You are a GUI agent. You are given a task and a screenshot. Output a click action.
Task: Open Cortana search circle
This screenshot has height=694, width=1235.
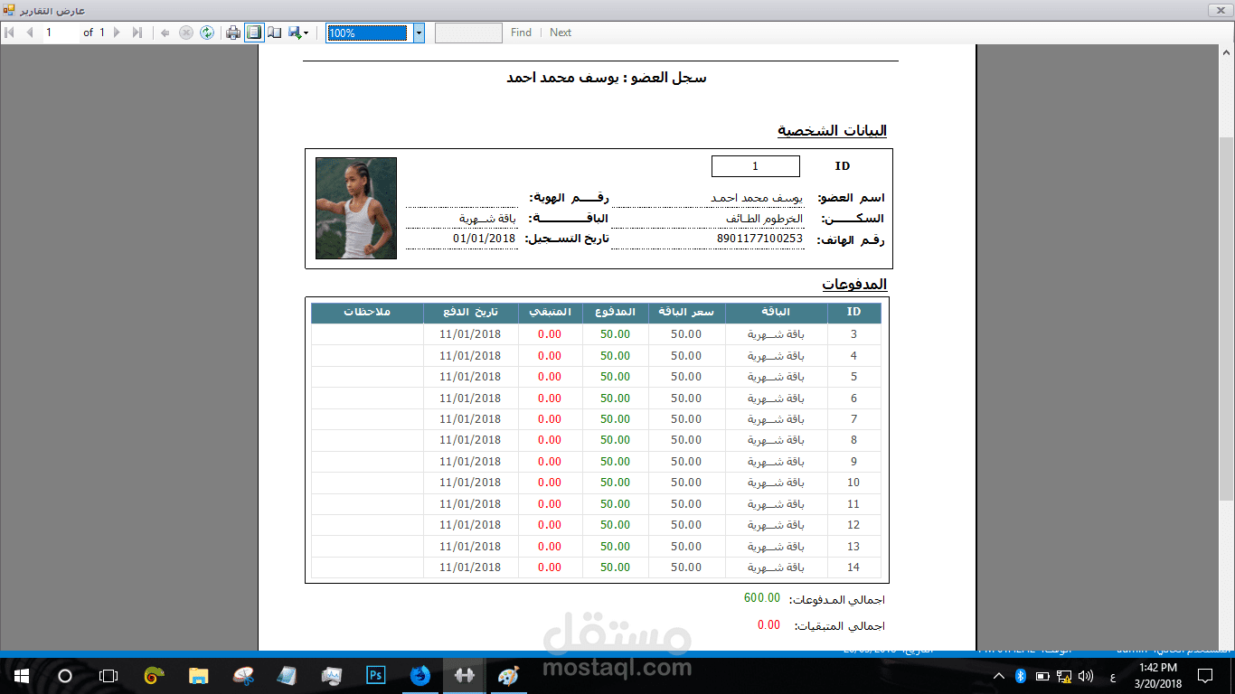point(64,675)
